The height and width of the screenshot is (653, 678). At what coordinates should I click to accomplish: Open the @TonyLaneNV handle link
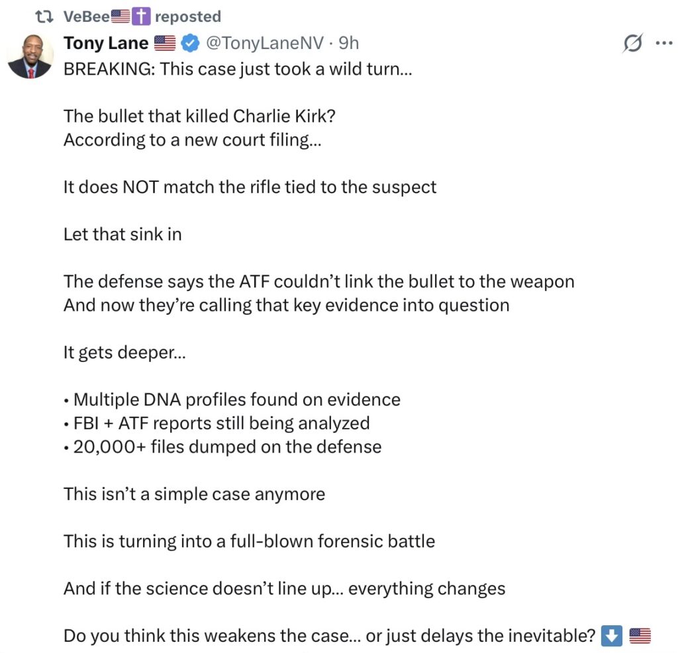click(265, 44)
